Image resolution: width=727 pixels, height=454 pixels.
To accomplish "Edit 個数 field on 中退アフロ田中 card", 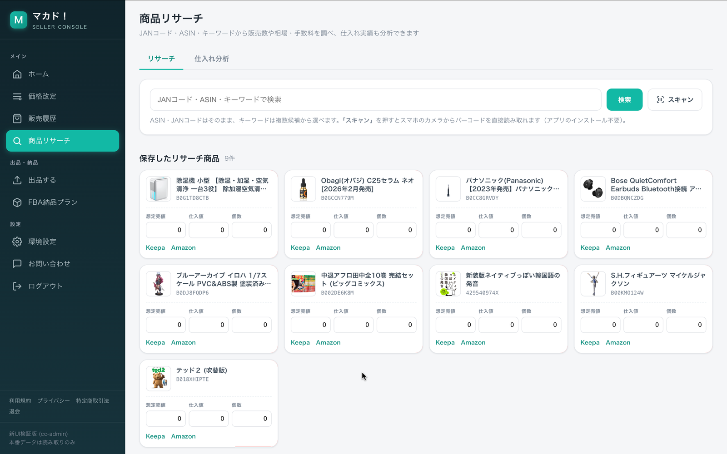I will coord(397,325).
